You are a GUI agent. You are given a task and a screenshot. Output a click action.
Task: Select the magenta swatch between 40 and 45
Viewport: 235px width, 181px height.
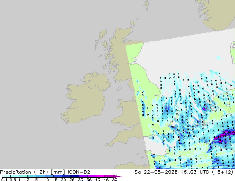(100, 176)
